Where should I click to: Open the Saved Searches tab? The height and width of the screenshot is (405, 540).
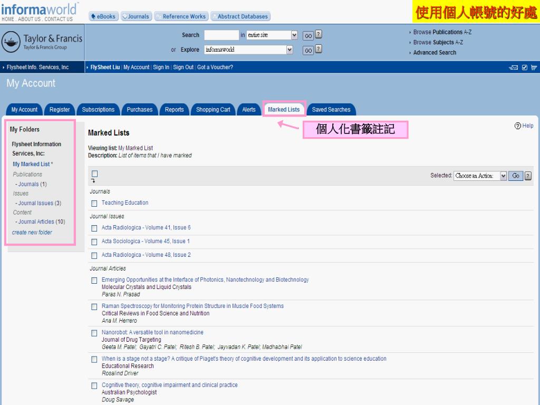[x=331, y=110]
